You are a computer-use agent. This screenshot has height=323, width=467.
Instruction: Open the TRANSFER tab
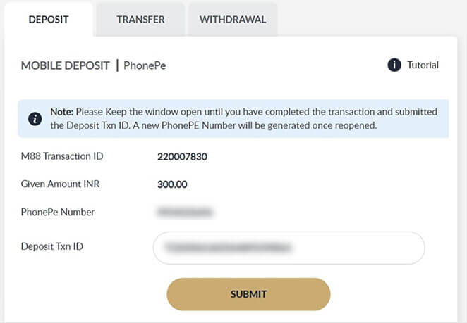click(x=140, y=20)
